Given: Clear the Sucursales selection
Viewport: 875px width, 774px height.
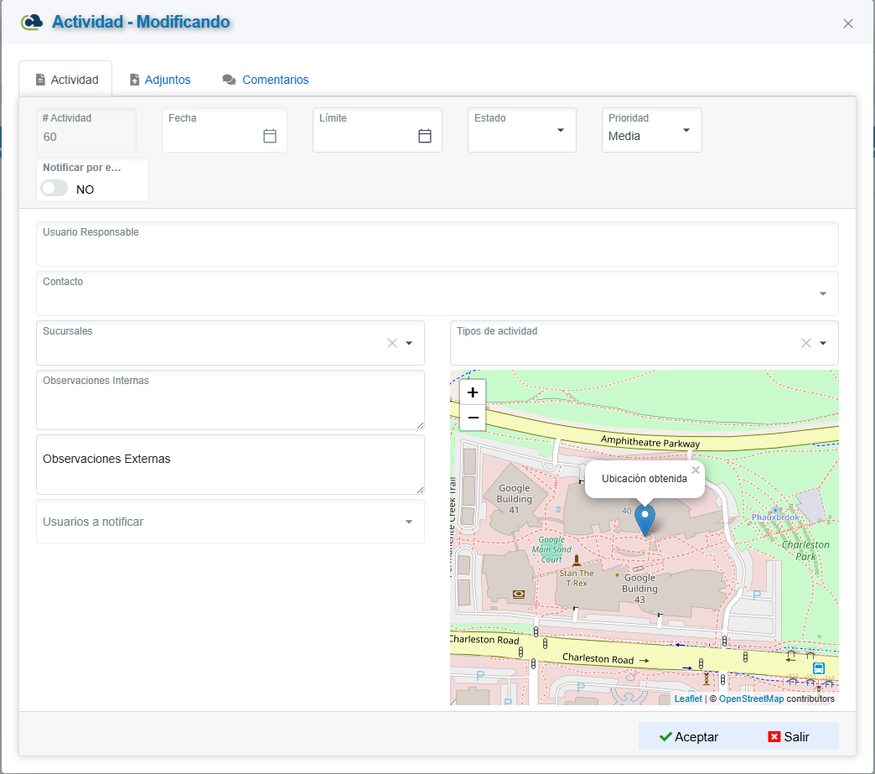Looking at the screenshot, I should [x=392, y=343].
